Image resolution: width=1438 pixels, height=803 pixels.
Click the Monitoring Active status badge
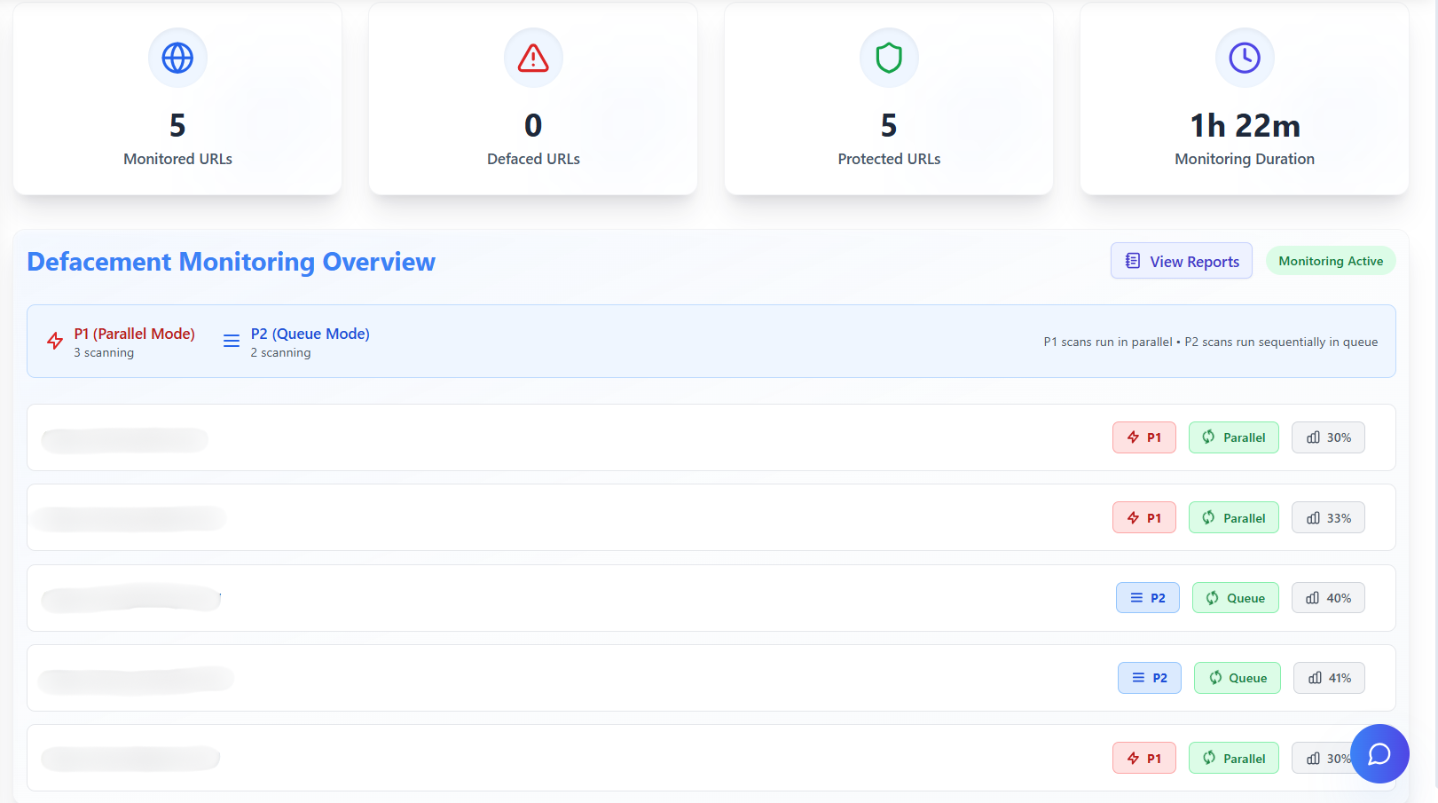click(x=1330, y=261)
